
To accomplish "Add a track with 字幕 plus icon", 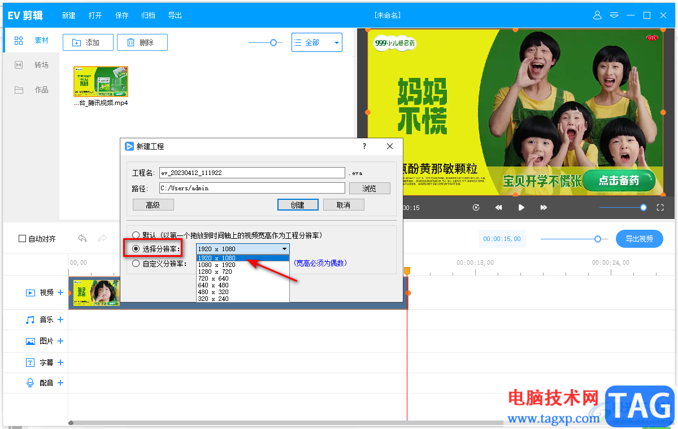I will pyautogui.click(x=60, y=362).
